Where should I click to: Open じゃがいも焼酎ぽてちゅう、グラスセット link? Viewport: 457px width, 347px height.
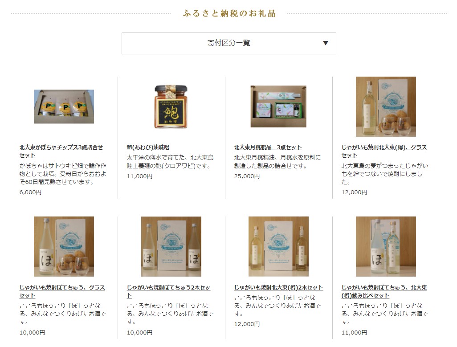point(62,291)
